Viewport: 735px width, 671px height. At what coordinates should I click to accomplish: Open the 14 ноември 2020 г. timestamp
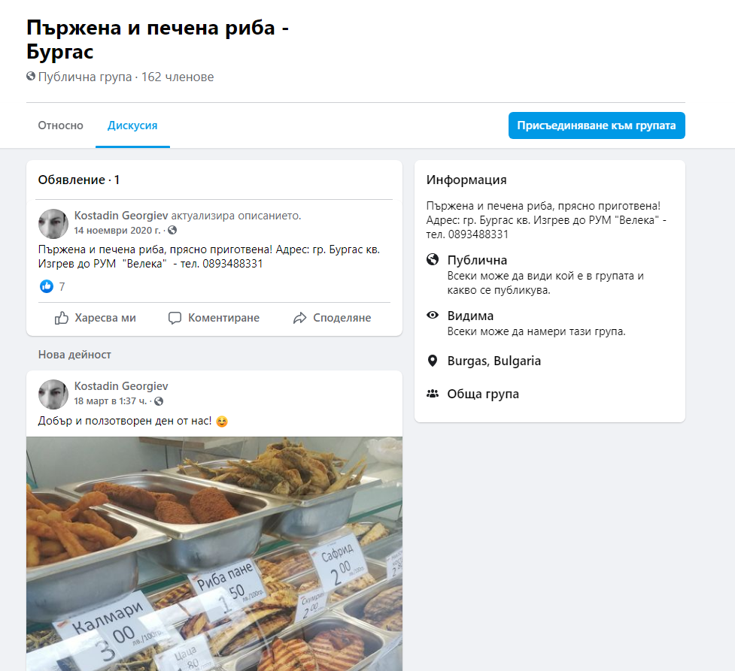point(117,231)
